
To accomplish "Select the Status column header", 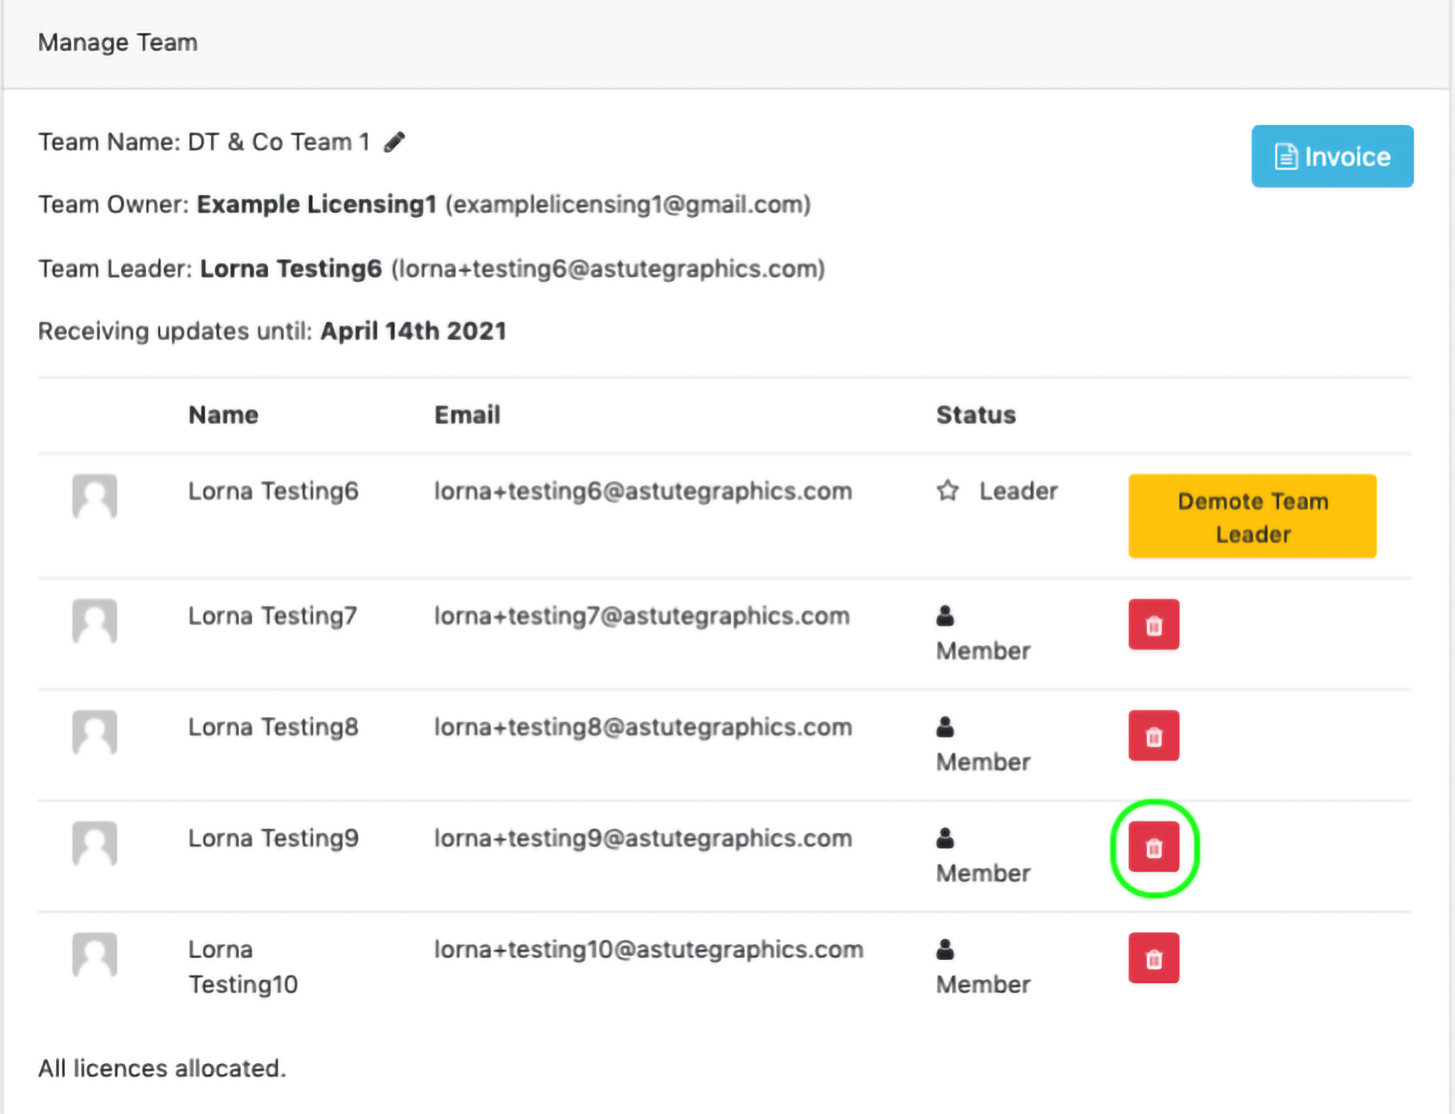I will click(x=975, y=415).
